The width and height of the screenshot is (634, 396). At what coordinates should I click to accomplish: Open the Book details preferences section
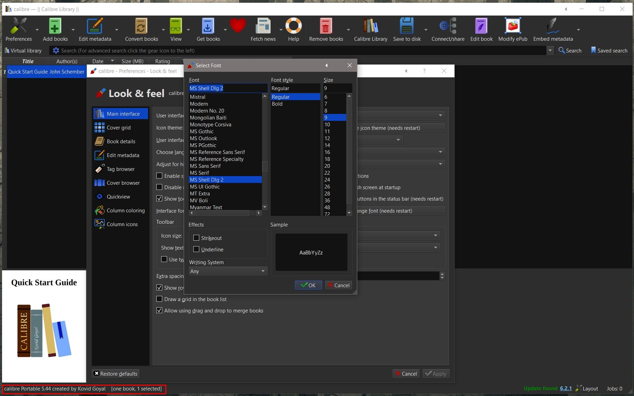(x=120, y=141)
